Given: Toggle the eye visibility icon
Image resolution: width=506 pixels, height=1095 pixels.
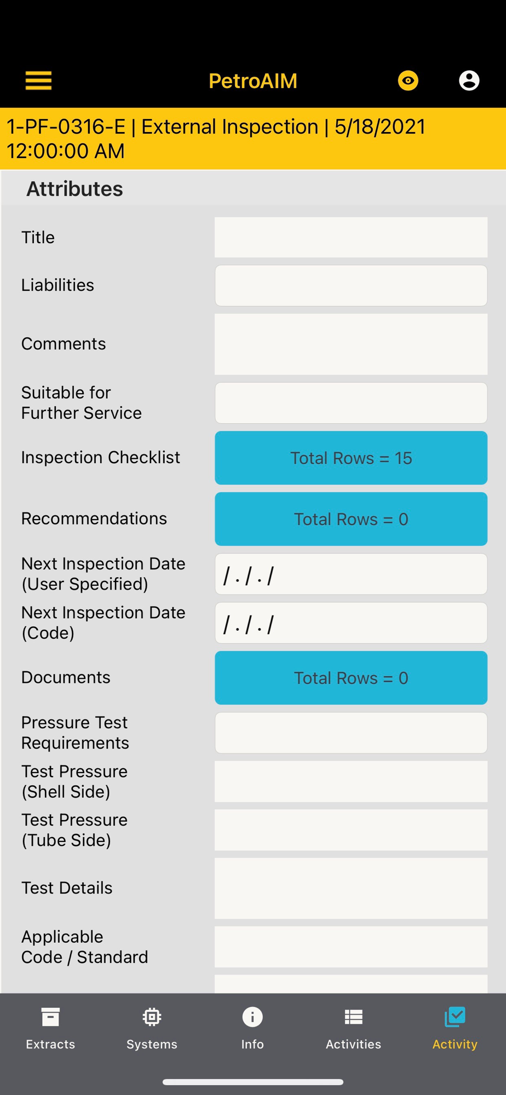Looking at the screenshot, I should pyautogui.click(x=408, y=80).
